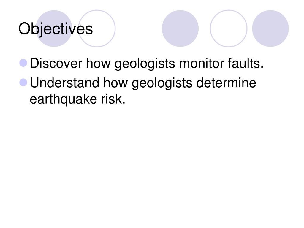
Task: Click the word determine in second bullet
Action: coord(226,83)
